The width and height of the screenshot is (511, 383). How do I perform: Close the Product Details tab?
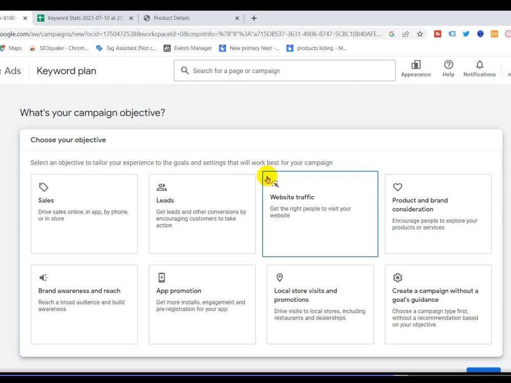coord(237,18)
